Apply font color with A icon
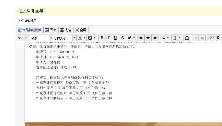The image size is (222, 126). coord(80,38)
